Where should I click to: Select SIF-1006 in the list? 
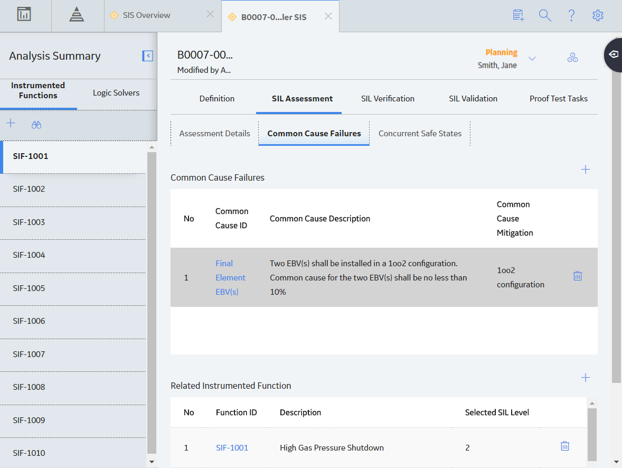73,322
